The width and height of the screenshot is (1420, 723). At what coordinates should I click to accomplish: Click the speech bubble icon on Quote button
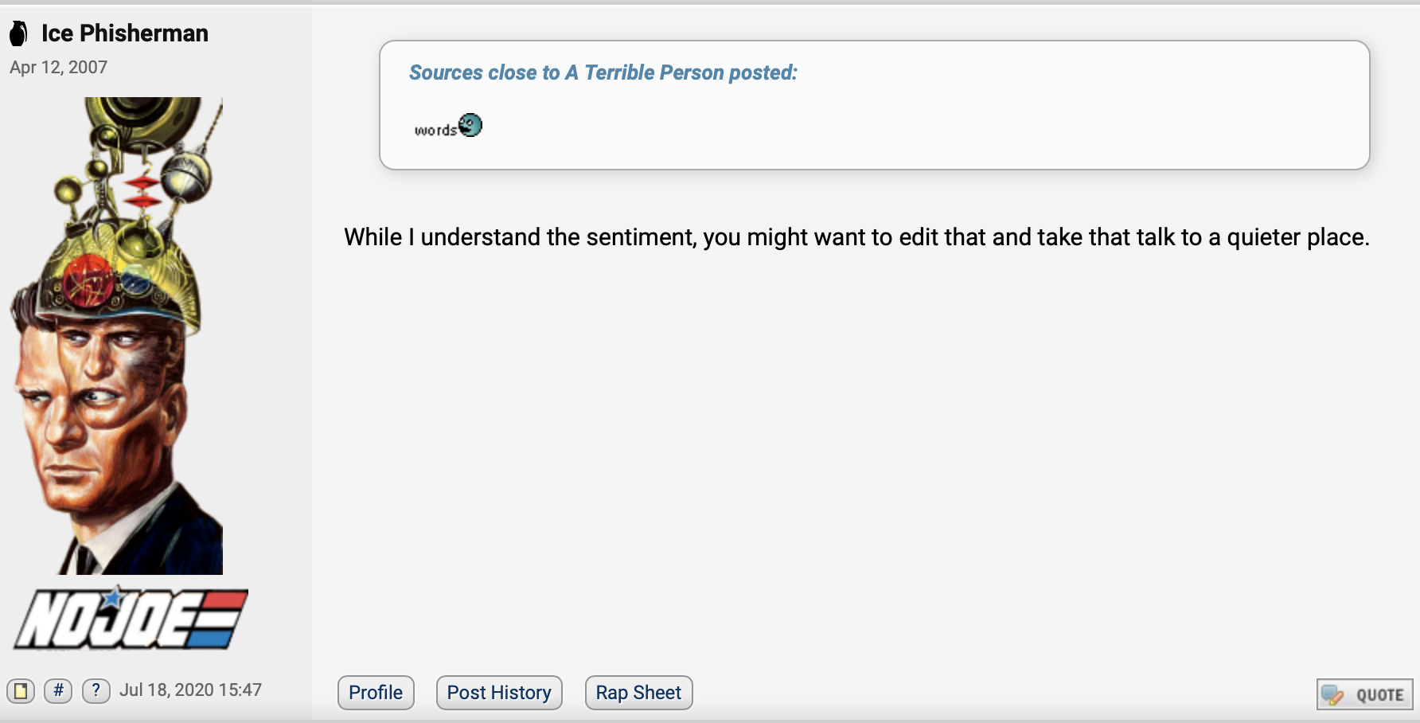[x=1332, y=695]
